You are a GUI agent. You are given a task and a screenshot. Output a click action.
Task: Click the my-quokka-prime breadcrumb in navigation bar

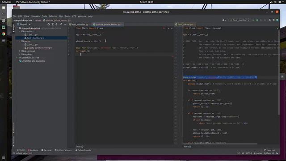coord(23,20)
